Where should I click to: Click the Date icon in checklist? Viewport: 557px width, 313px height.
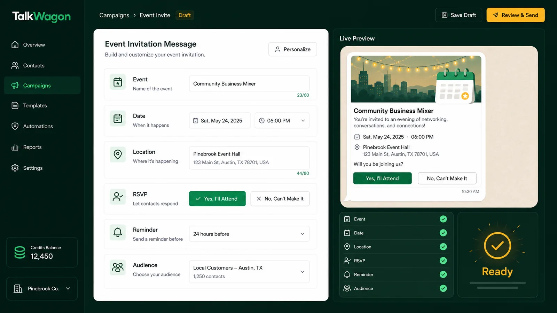347,233
